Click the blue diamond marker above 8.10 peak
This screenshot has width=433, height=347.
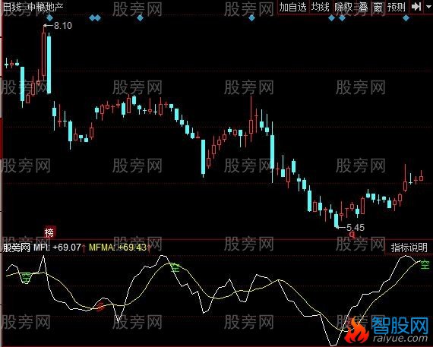(x=49, y=18)
